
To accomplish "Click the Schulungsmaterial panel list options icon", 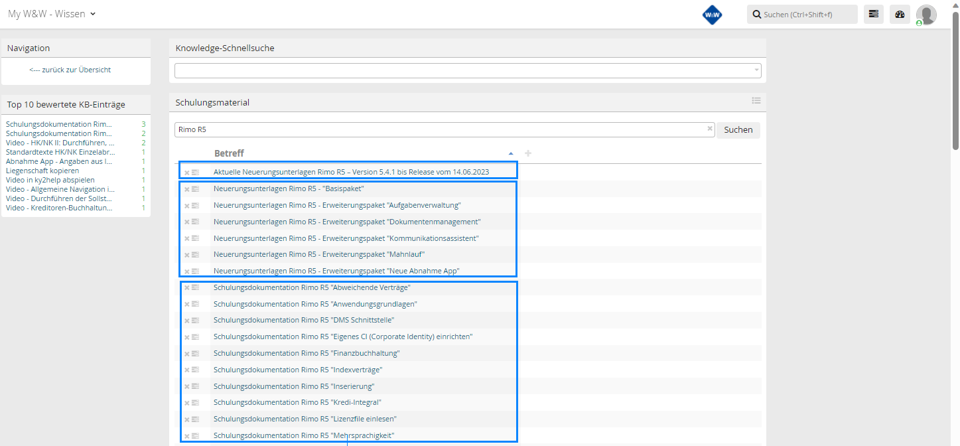I will [x=756, y=101].
